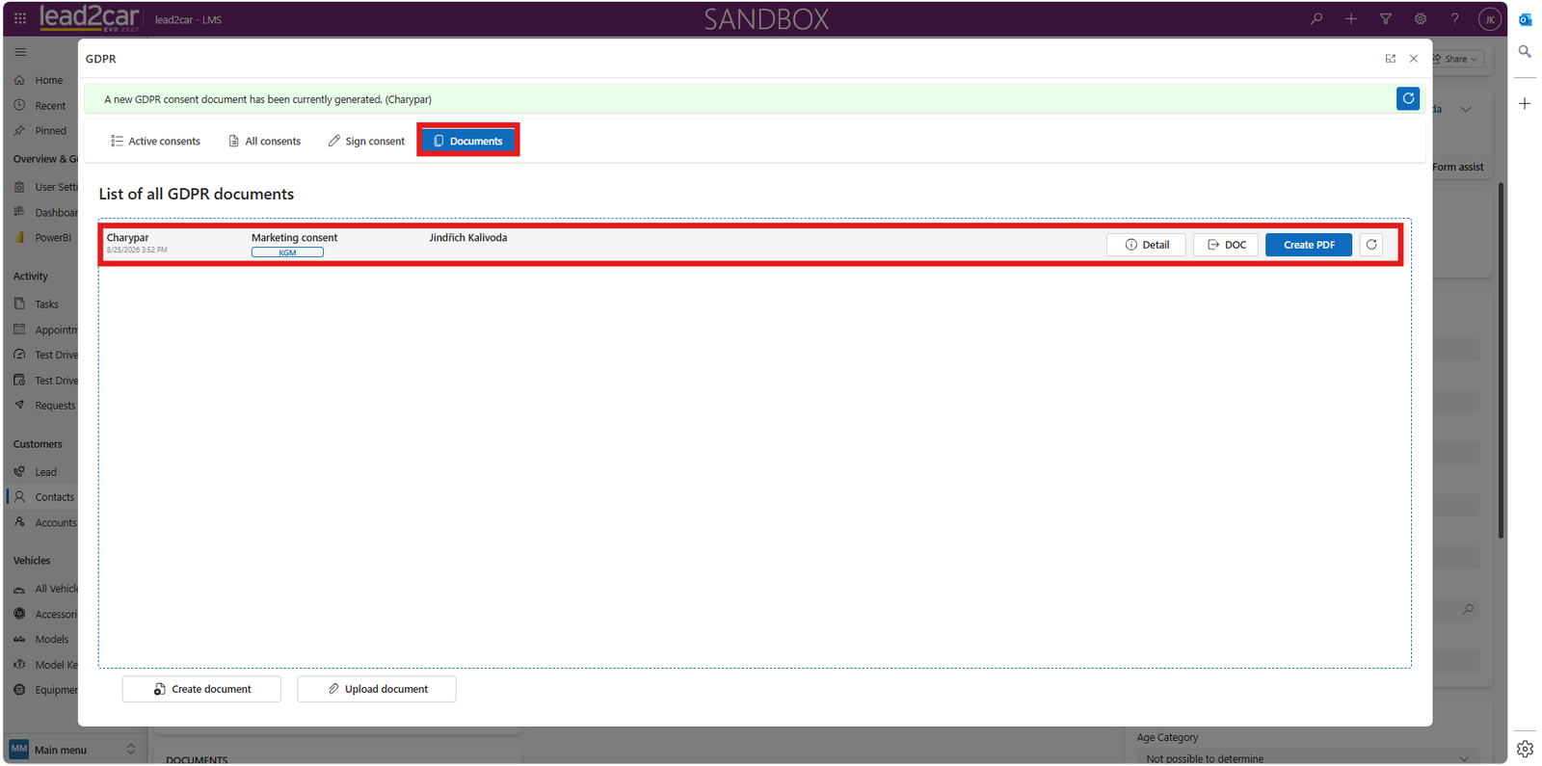Open the advanced find filter icon
Screen dimensions: 1542x766
pyautogui.click(x=1386, y=18)
